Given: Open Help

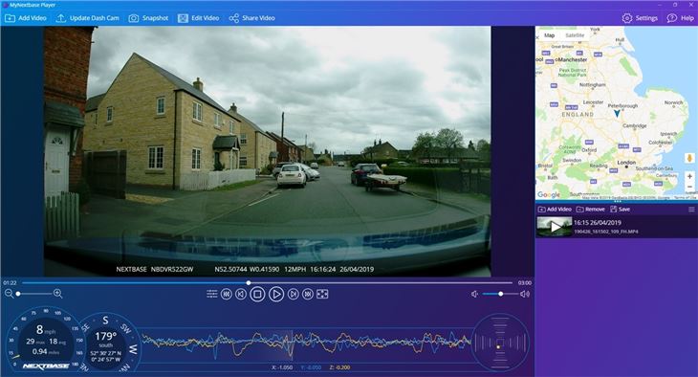Looking at the screenshot, I should (680, 18).
